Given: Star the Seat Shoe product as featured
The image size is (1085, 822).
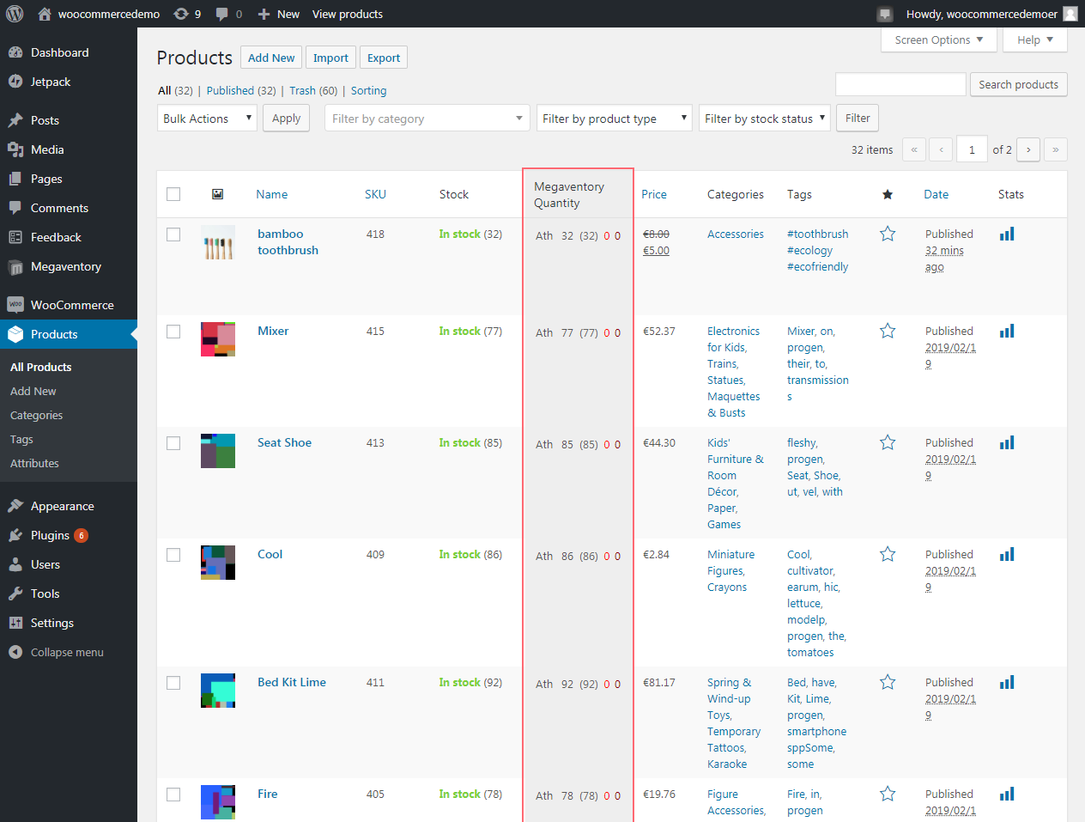Looking at the screenshot, I should coord(887,441).
